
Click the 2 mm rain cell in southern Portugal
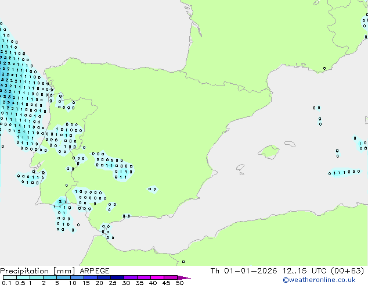point(60,201)
